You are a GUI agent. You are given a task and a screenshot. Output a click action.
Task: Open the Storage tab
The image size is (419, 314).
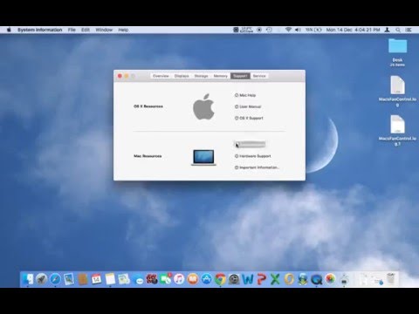pos(201,76)
